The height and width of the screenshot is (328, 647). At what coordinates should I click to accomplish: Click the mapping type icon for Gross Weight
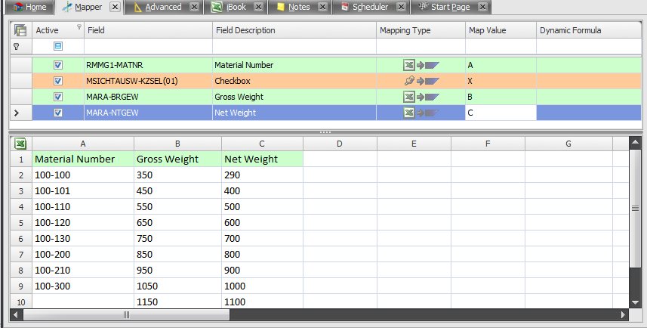(x=421, y=97)
